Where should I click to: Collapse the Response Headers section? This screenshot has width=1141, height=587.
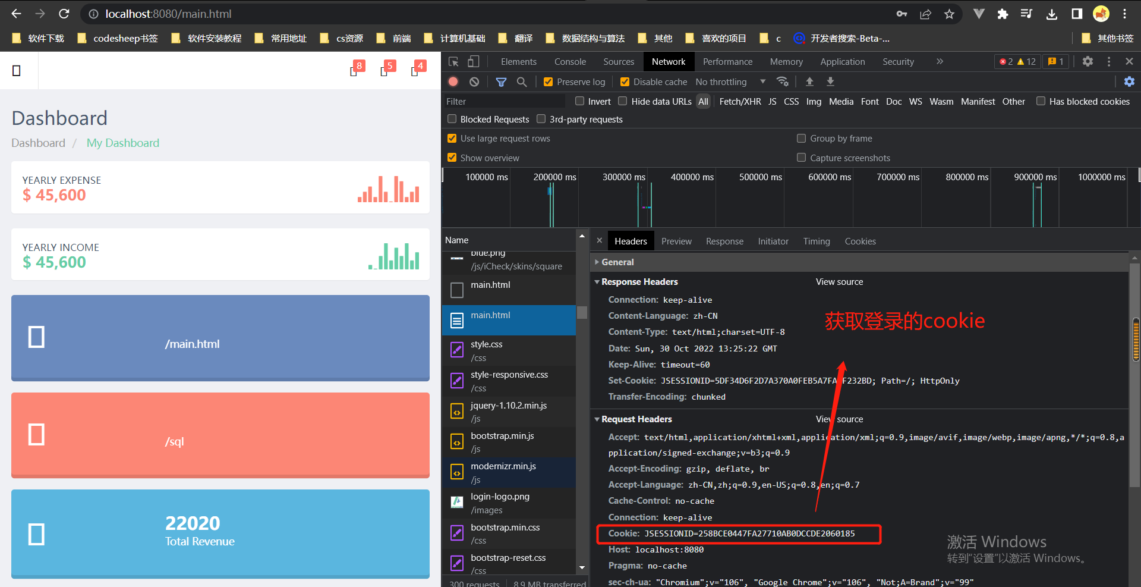[636, 281]
